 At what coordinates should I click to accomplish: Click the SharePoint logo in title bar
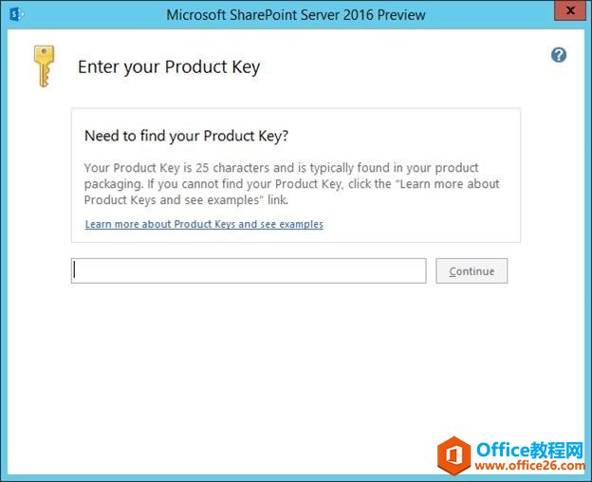pos(16,15)
